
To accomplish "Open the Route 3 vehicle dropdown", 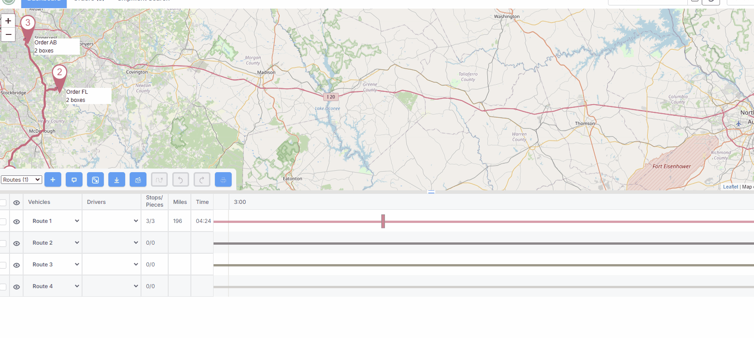I will pos(54,265).
